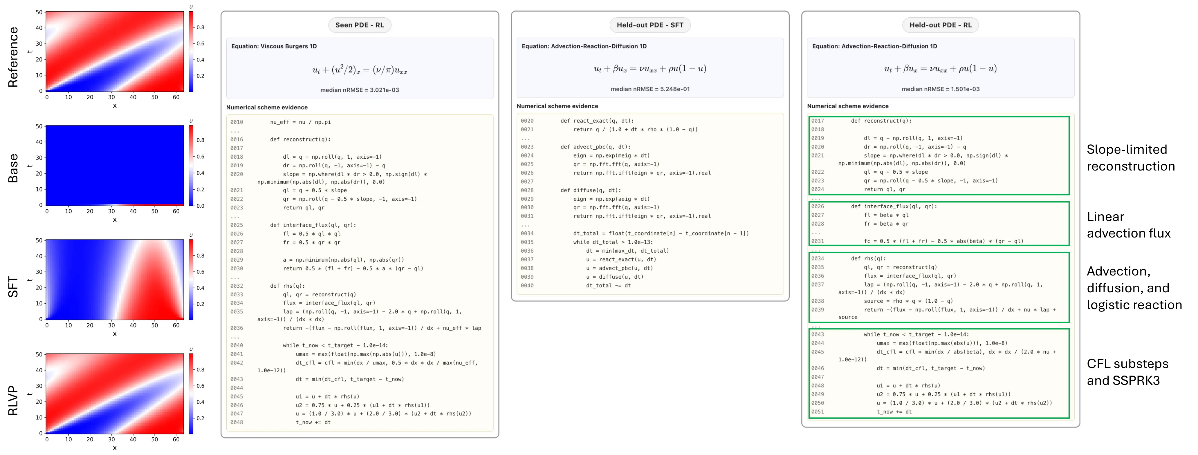Click code line 'def diffuse(q, dt):'
The image size is (1198, 455).
[590, 191]
